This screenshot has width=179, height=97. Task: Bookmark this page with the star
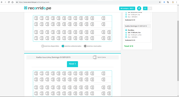[160, 2]
